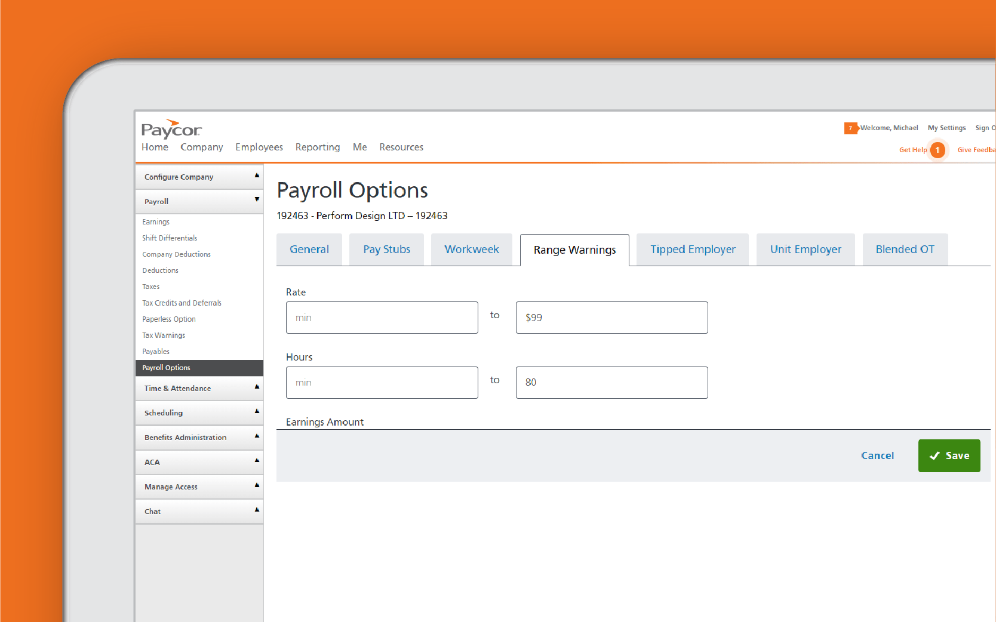Click the Cancel link
Screen dimensions: 996x622
point(877,456)
